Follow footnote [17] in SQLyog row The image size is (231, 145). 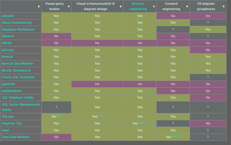click(x=100, y=116)
